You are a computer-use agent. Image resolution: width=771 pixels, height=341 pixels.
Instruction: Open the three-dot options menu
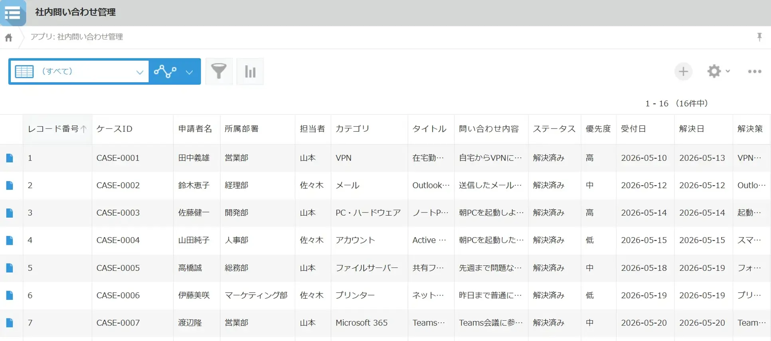tap(755, 71)
